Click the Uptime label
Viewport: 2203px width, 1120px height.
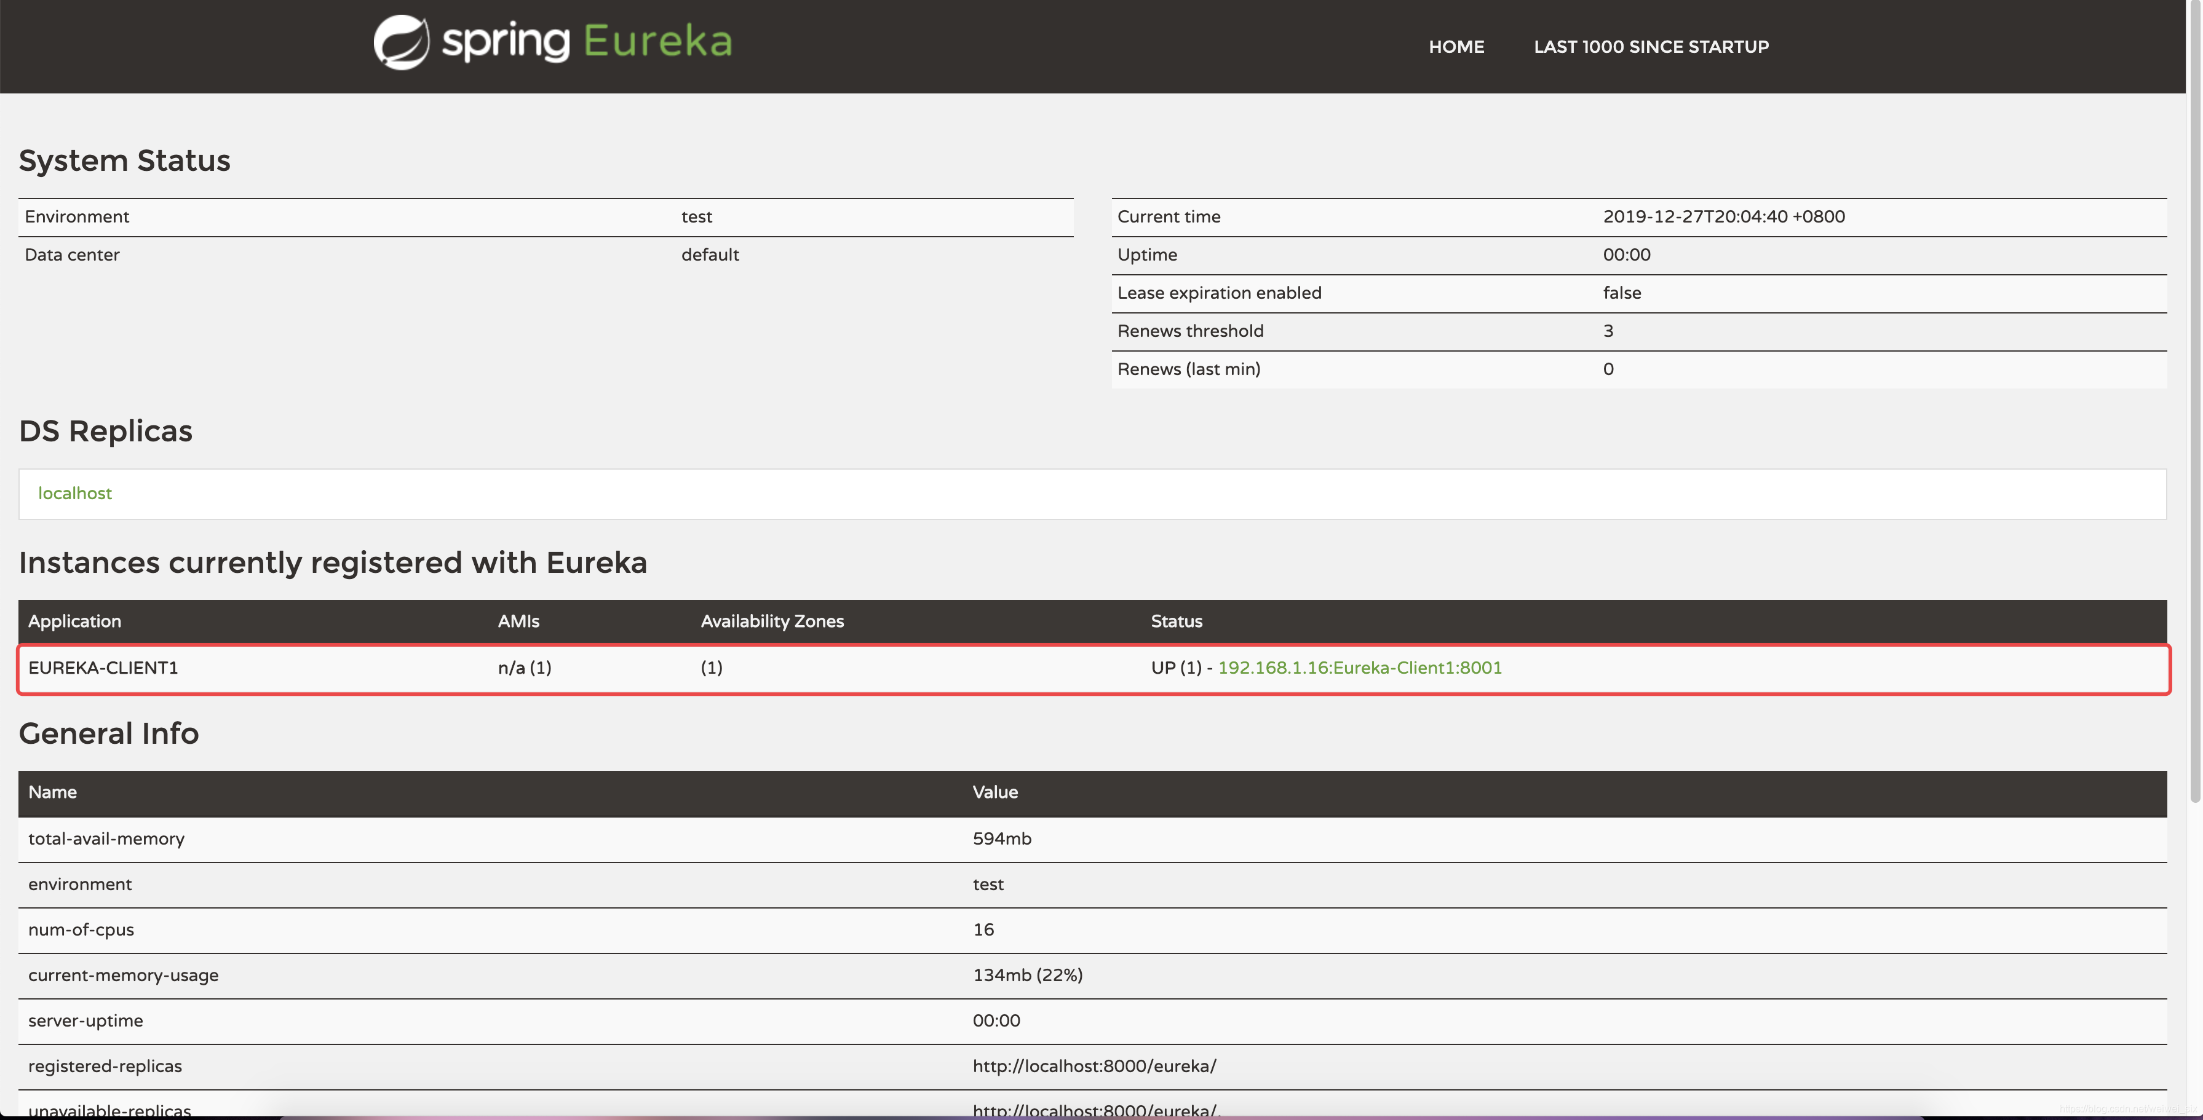pos(1147,254)
